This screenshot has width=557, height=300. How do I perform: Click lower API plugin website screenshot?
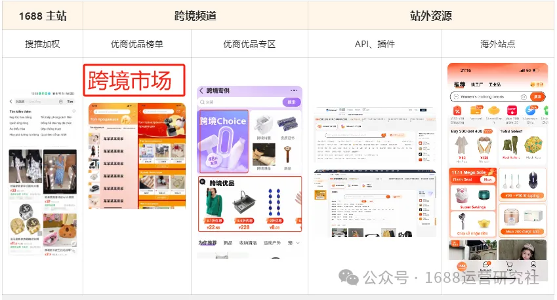point(375,203)
